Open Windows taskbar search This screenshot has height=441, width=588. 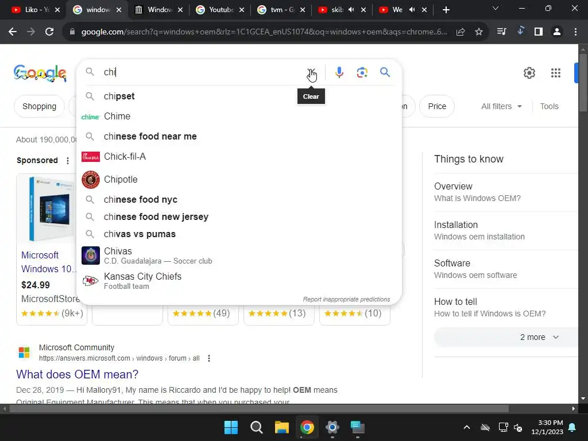pos(257,427)
